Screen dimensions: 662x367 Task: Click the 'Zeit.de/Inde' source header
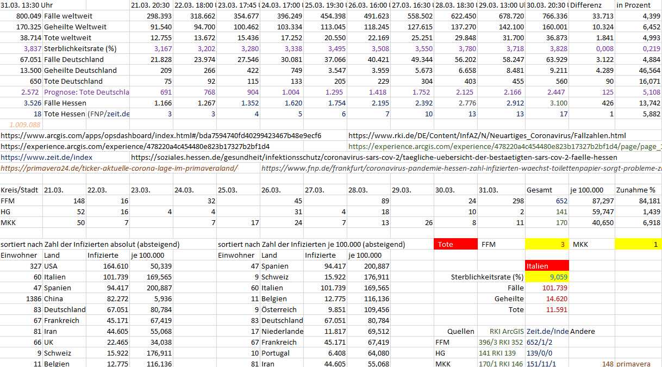(x=547, y=331)
